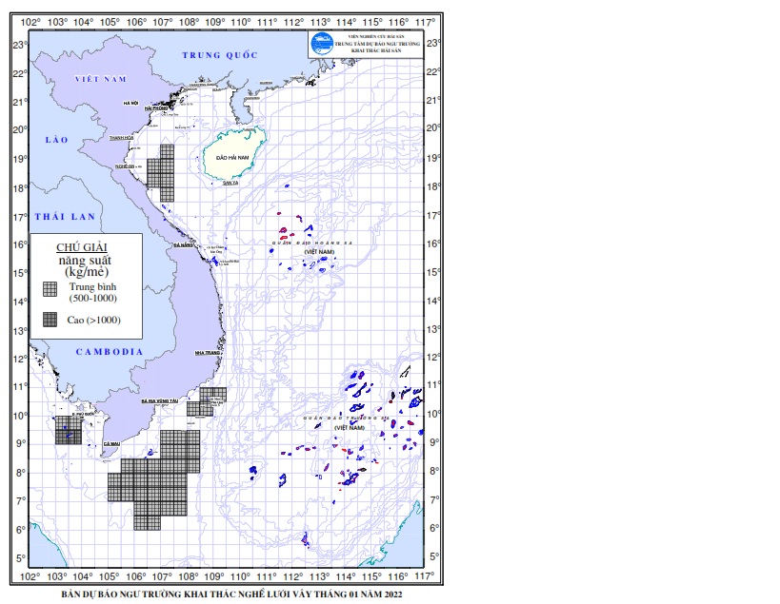Click the SAN YA label on Hainan
Image resolution: width=780 pixels, height=604 pixels.
coord(230,183)
